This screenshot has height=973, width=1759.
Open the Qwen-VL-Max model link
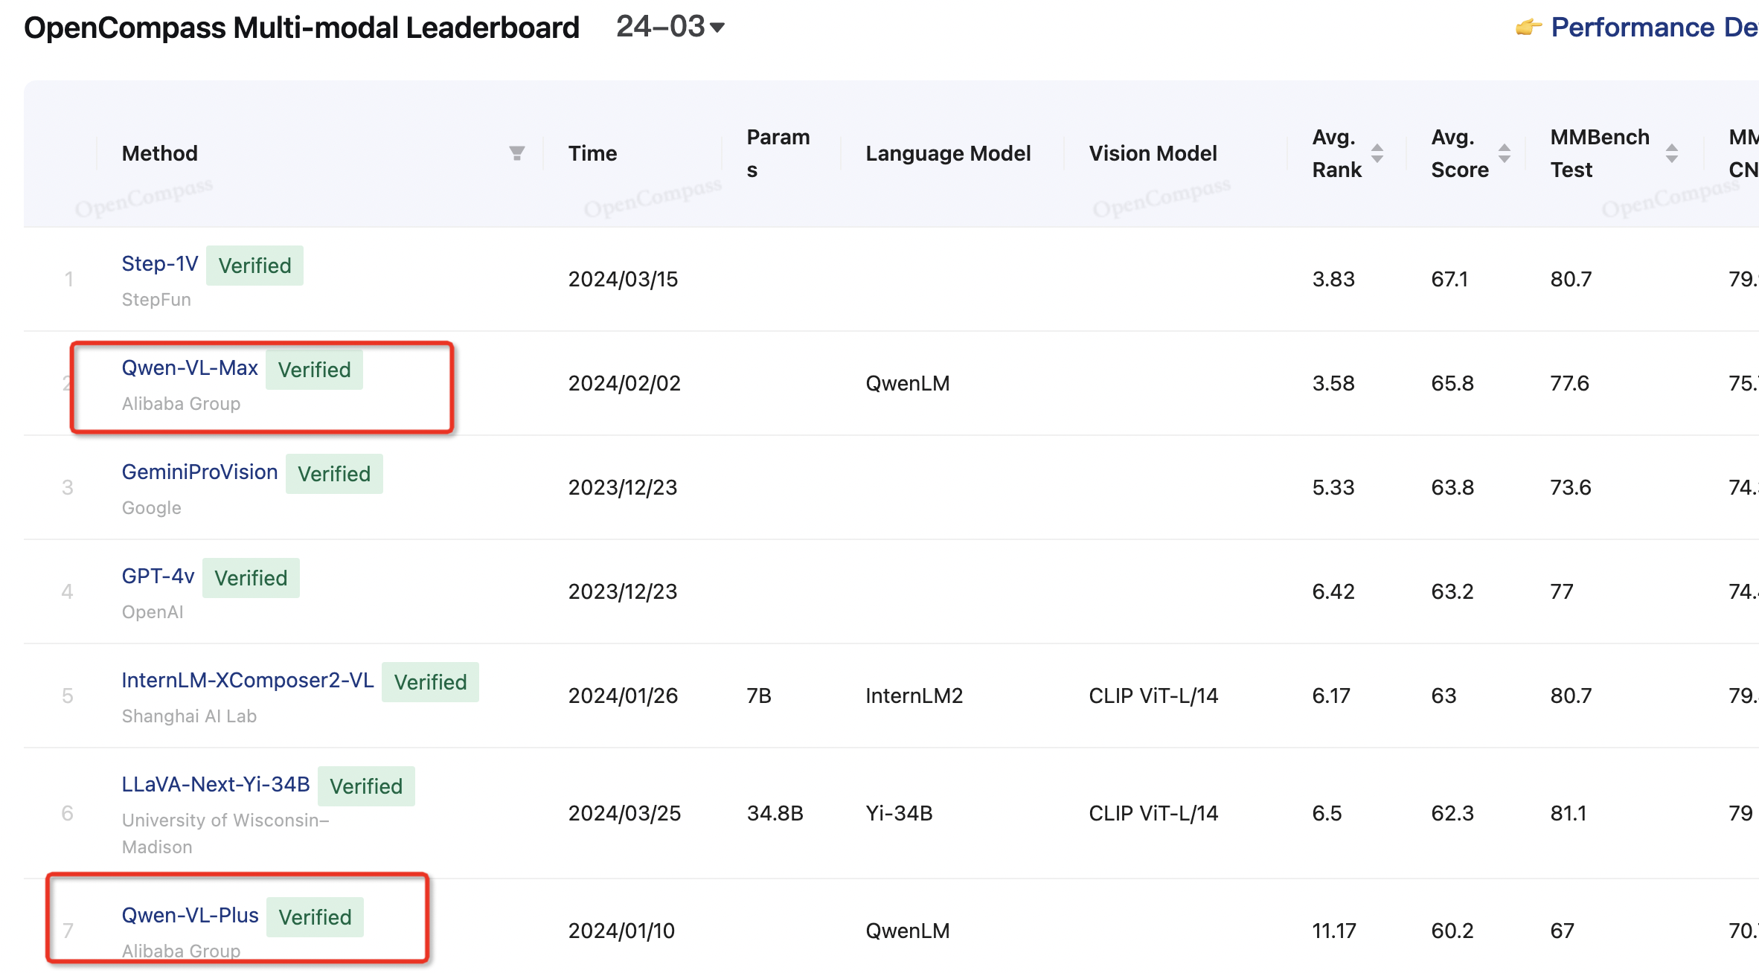190,368
